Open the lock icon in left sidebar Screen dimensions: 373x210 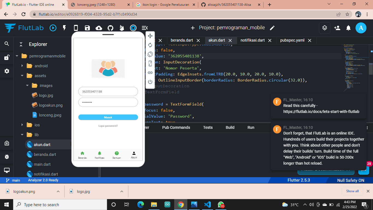click(7, 57)
